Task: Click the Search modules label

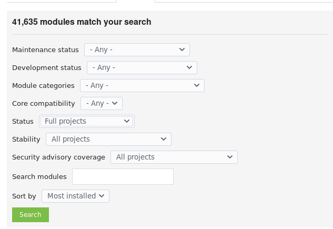Action: pos(39,176)
